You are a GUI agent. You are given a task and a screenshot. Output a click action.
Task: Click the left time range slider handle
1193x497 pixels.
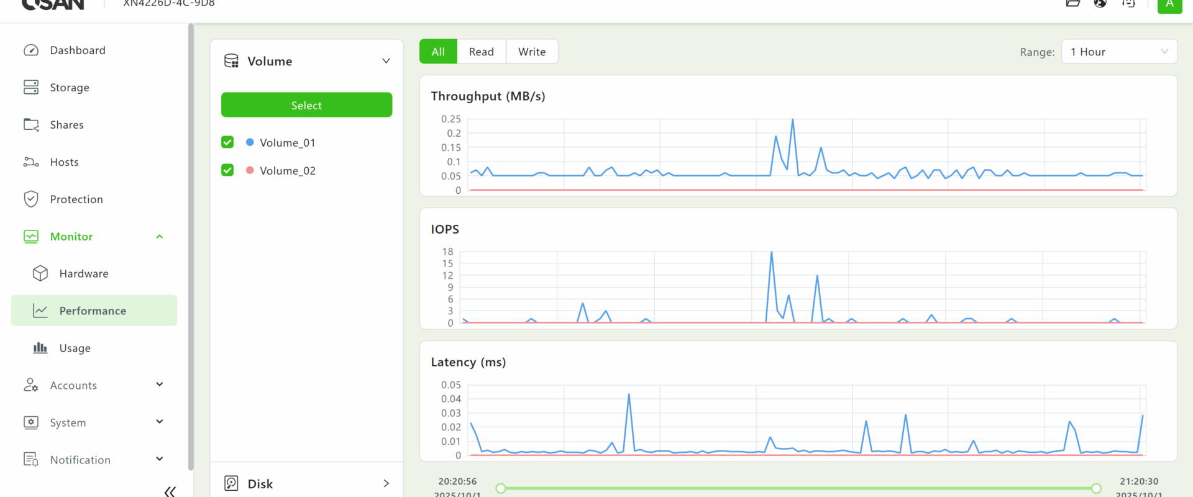coord(501,488)
